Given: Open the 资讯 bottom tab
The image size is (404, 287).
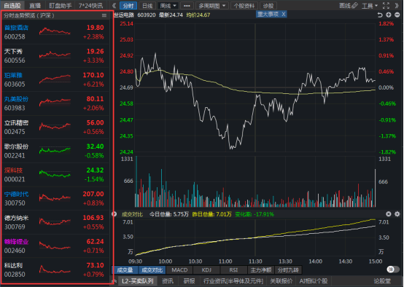Looking at the screenshot, I should pyautogui.click(x=168, y=281).
